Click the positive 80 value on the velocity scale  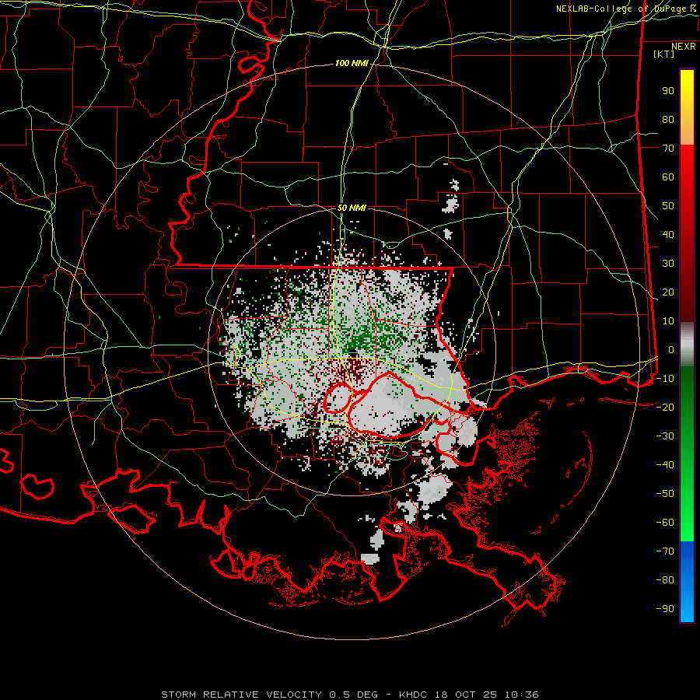[668, 119]
